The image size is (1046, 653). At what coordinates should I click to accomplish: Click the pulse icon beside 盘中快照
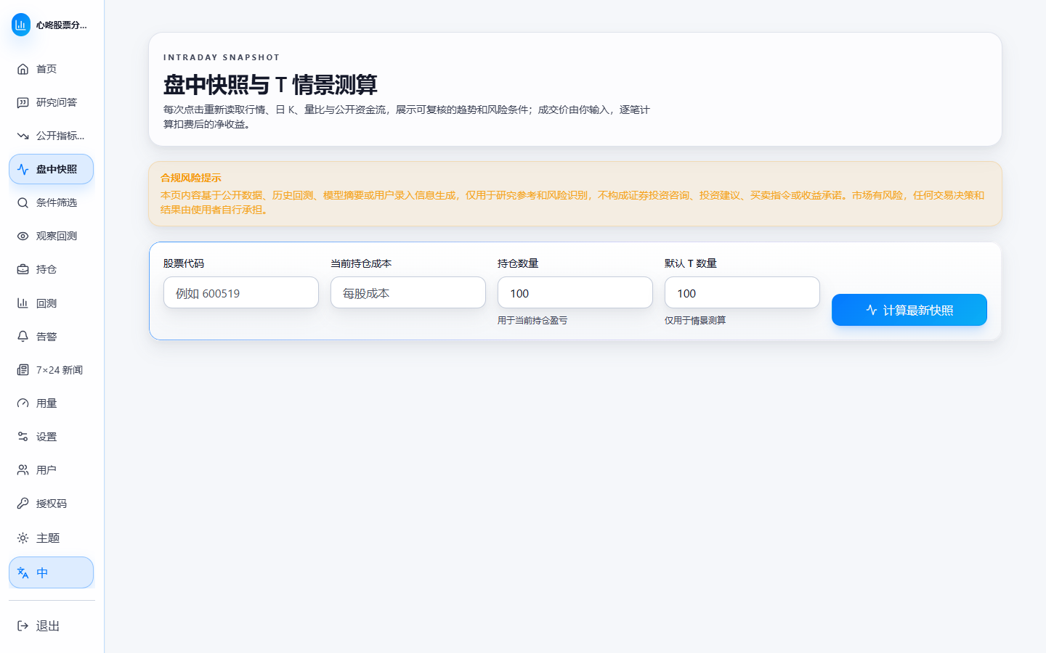point(23,169)
